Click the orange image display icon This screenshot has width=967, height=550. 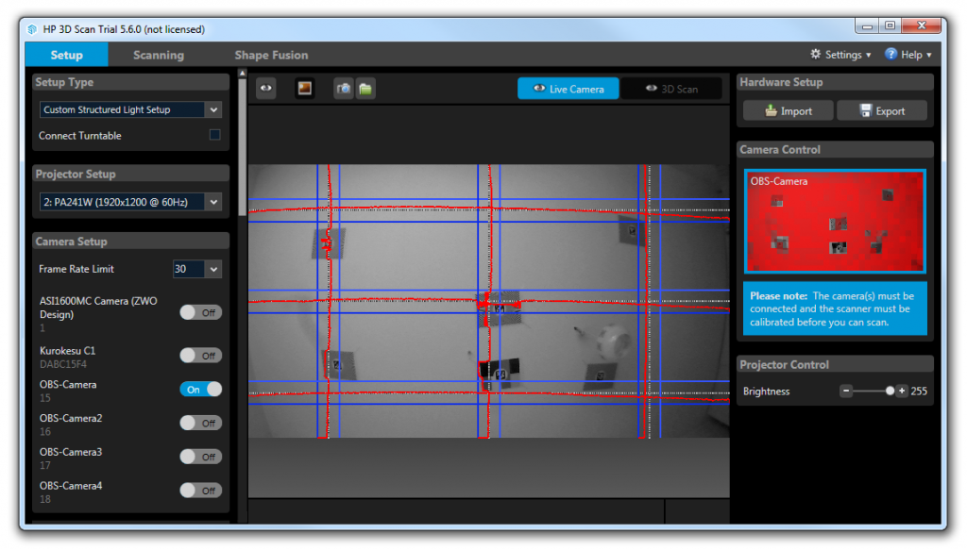click(x=305, y=88)
